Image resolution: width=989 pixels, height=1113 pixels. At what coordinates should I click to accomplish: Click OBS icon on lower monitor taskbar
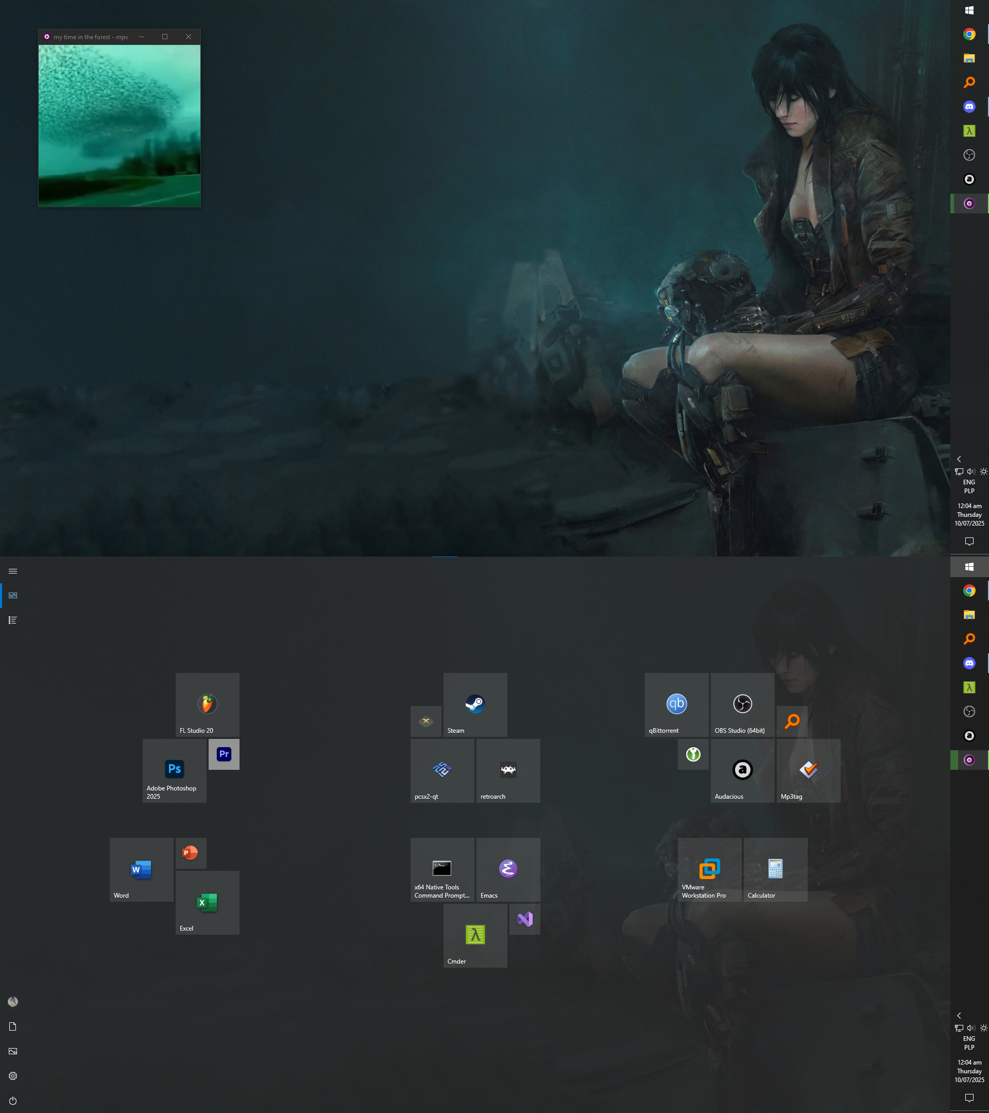pyautogui.click(x=969, y=712)
